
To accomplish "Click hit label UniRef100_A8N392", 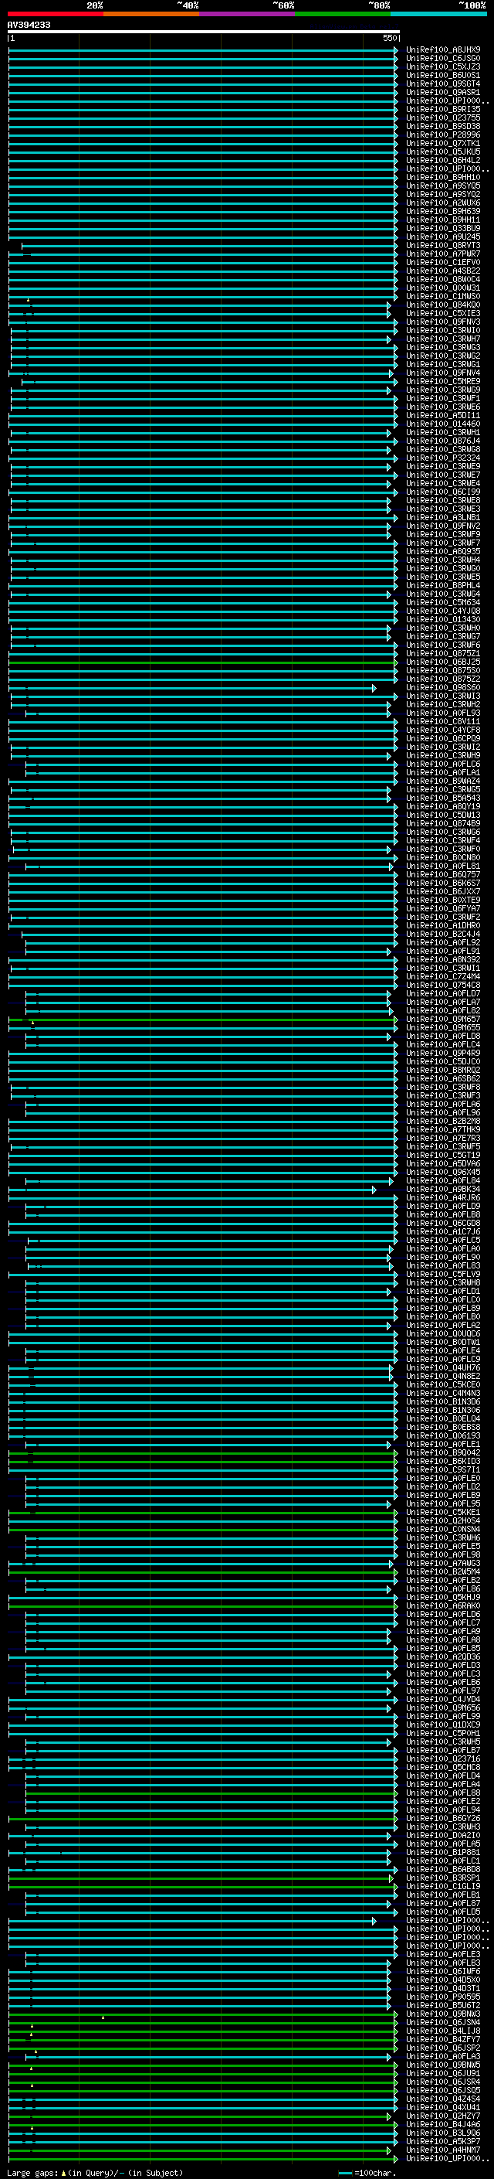I will tap(443, 959).
